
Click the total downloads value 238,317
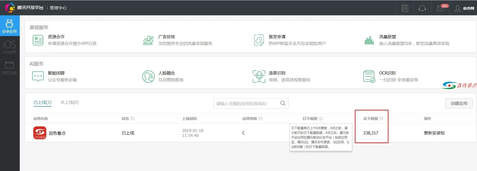click(371, 133)
